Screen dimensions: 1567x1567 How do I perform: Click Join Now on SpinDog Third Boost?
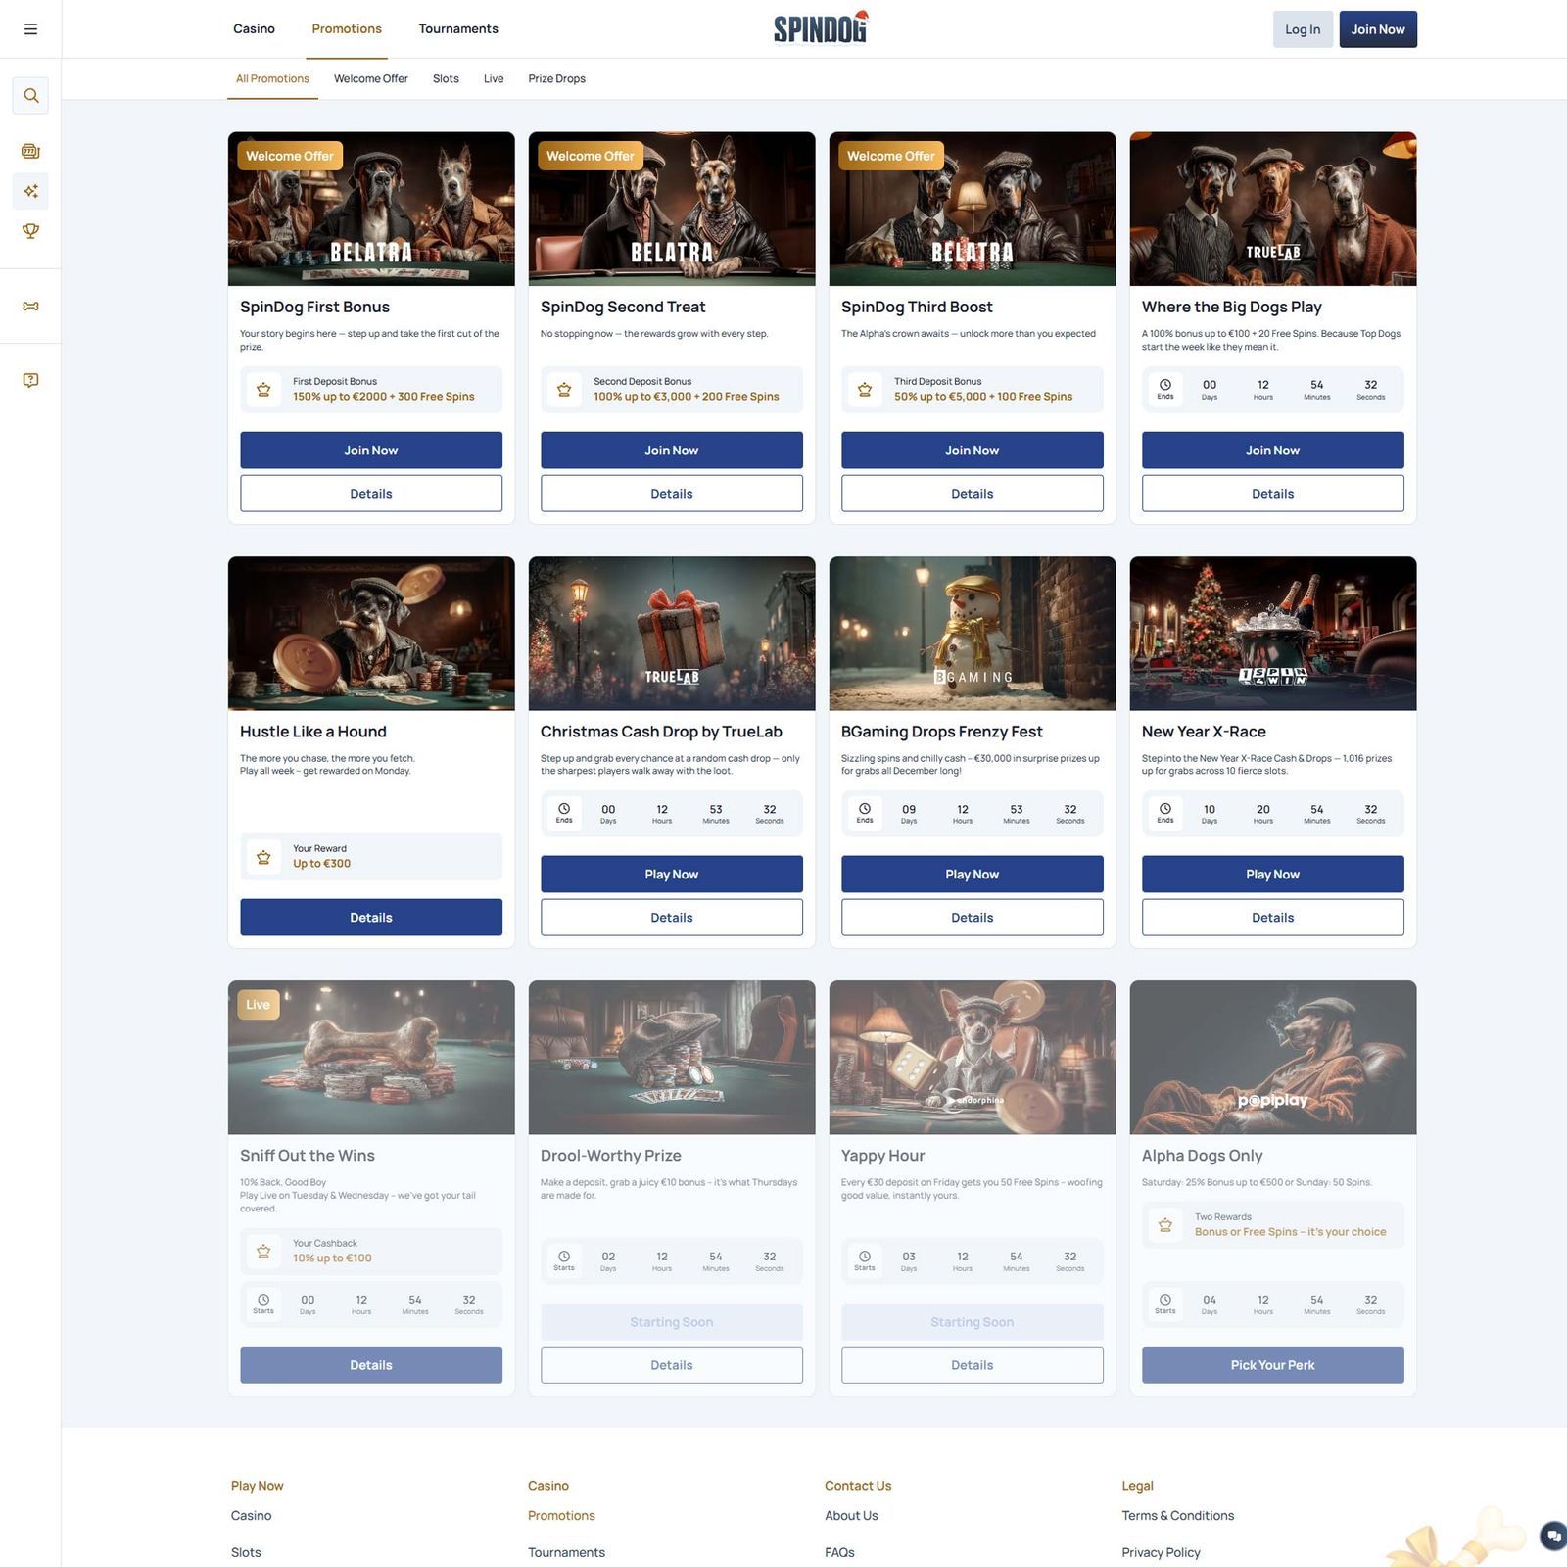(973, 451)
